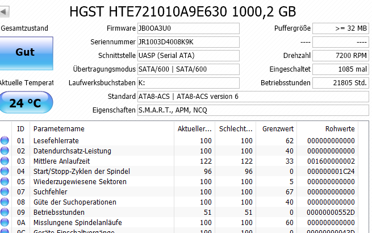Click the 24 °C temperature indicator

(26, 103)
